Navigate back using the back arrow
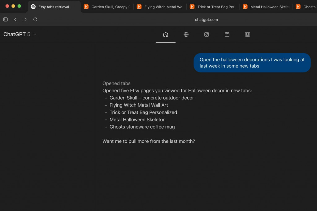The width and height of the screenshot is (317, 211). coord(15,19)
